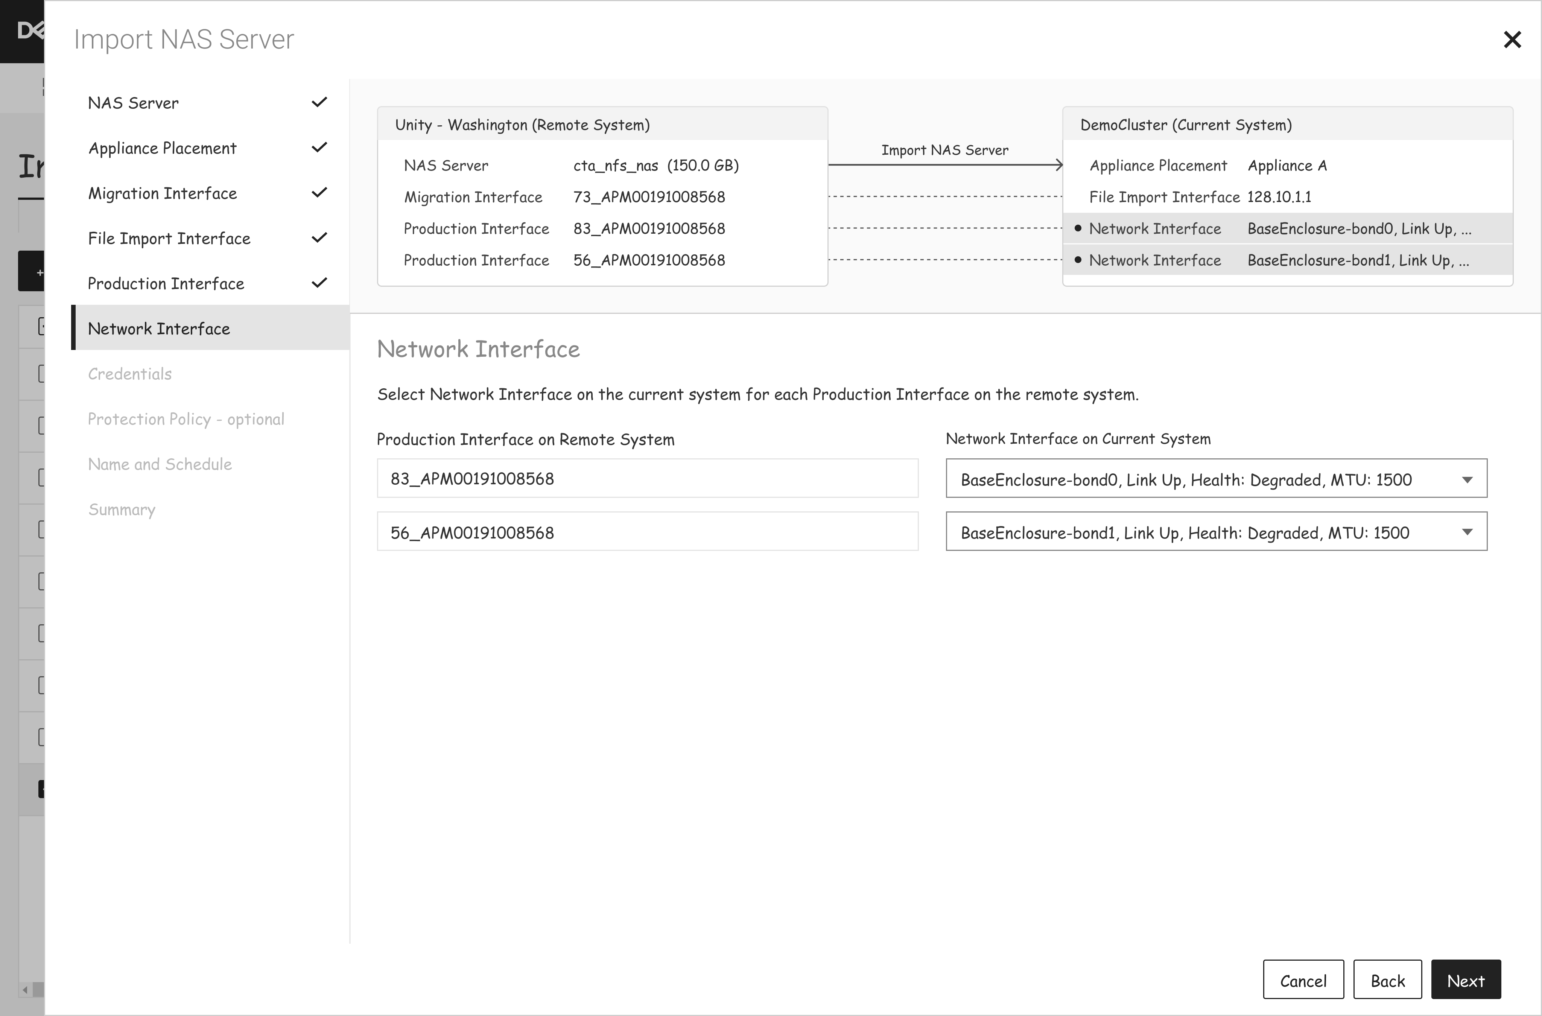Click the background horizontal scrollbar left arrow
Viewport: 1542px width, 1016px height.
click(25, 989)
